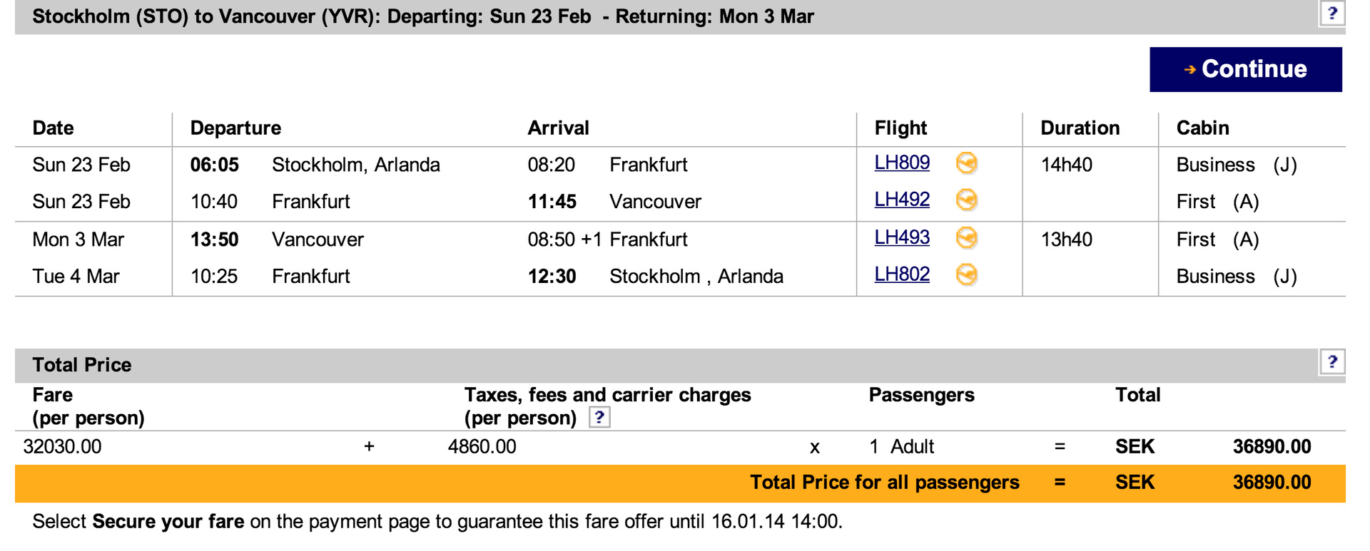Click the Stockholm to Vancouver itinerary title
Viewport: 1370px width, 551px height.
[x=422, y=16]
